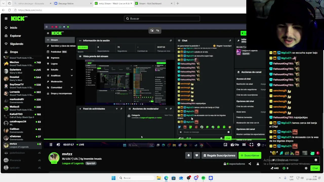Open the video translate overlay icon
324x182 pixels.
(x=158, y=30)
